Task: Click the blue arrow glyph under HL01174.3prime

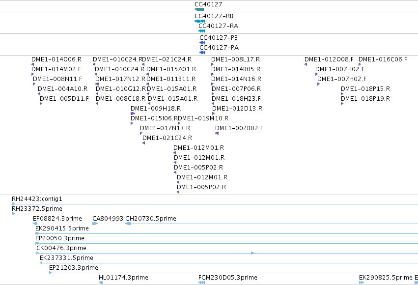Action: pos(101,283)
